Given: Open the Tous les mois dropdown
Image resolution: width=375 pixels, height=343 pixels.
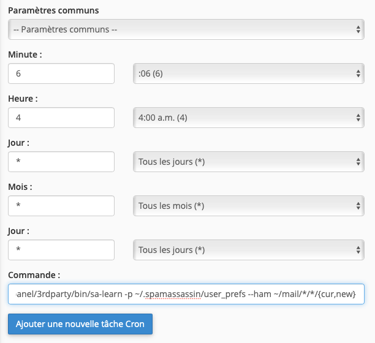Looking at the screenshot, I should [249, 206].
